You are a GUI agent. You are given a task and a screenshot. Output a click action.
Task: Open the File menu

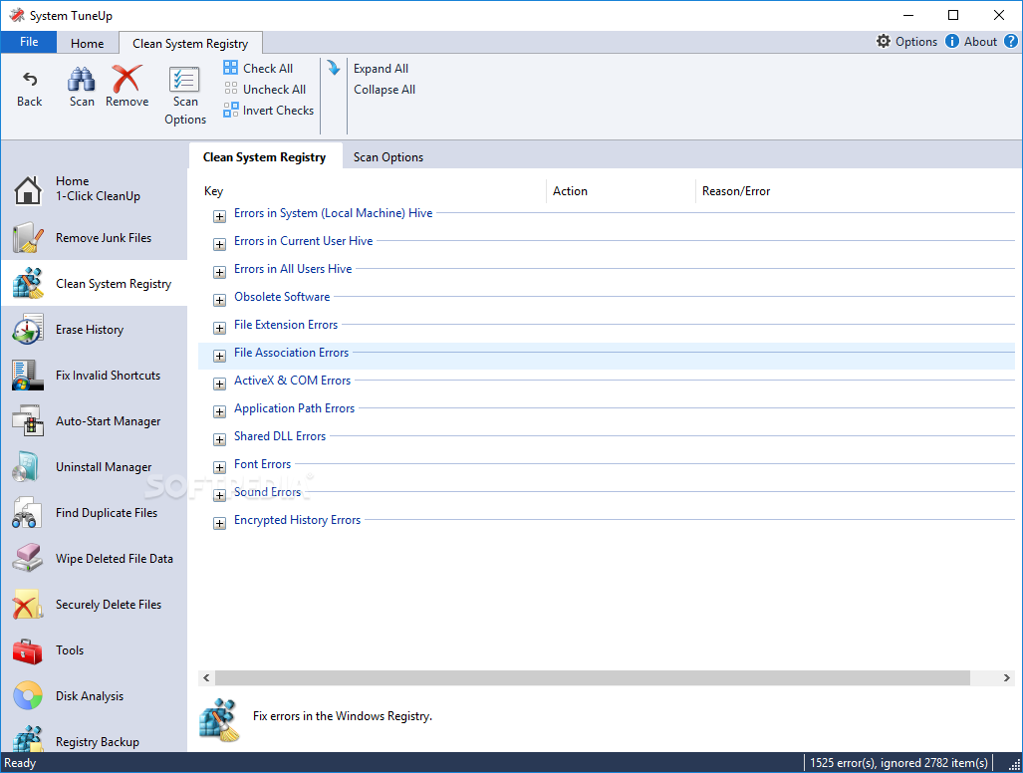(x=29, y=42)
